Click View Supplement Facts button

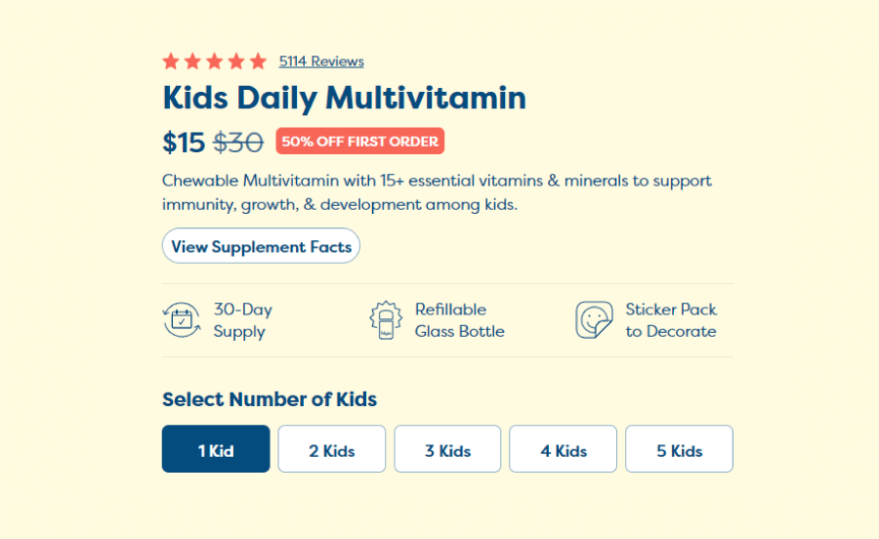[x=261, y=245]
